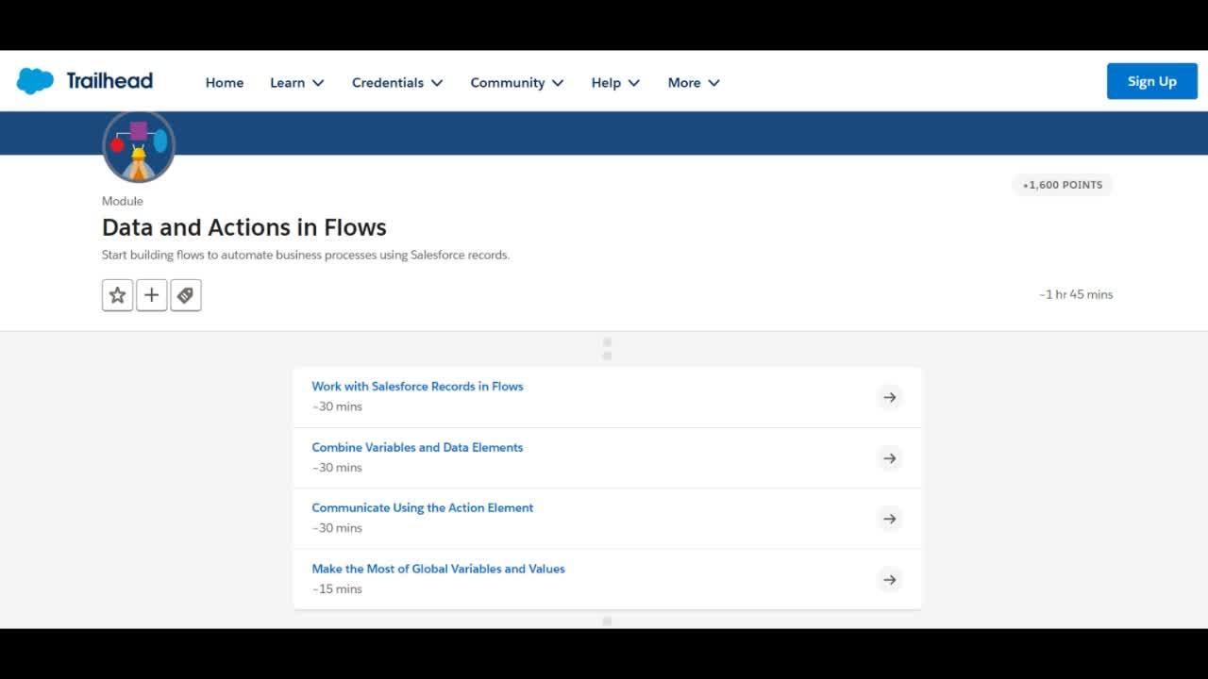Open Make the Most of Global Variables link

(x=438, y=570)
